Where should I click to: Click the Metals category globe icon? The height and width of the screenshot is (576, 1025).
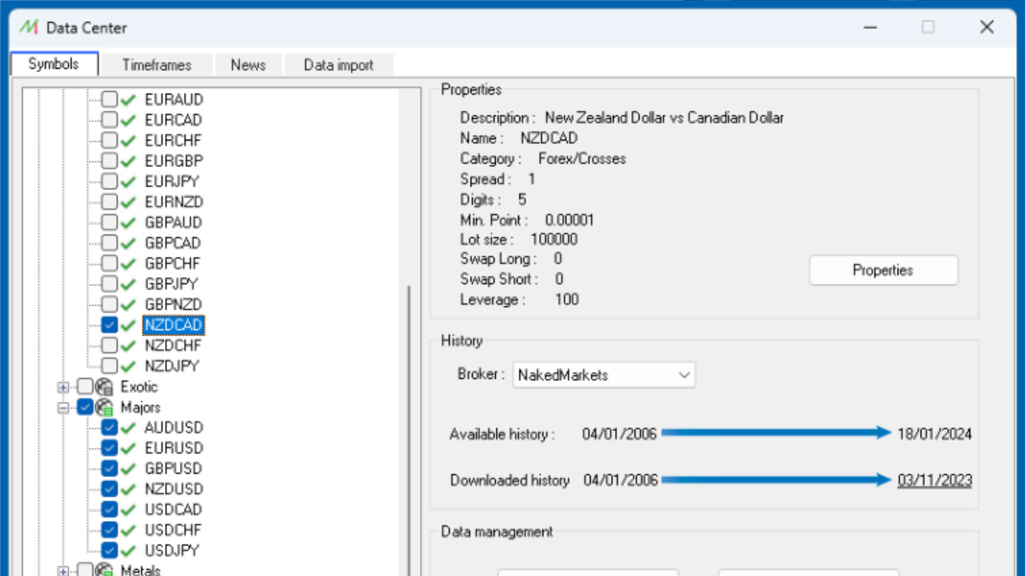104,570
